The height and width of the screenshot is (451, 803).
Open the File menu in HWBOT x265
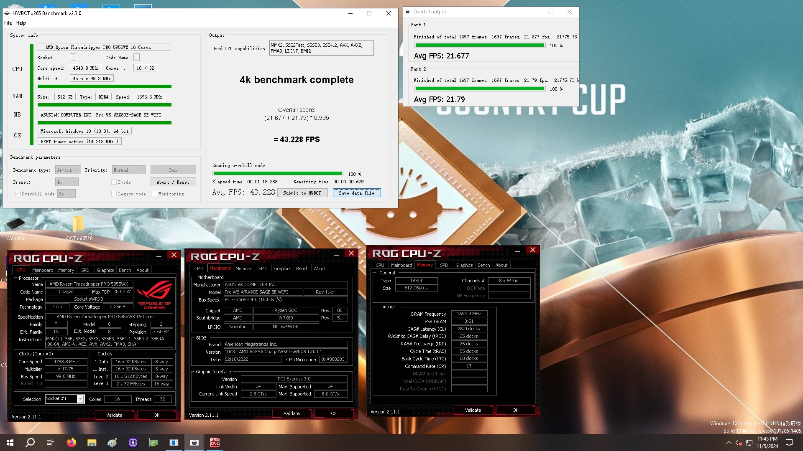click(8, 23)
